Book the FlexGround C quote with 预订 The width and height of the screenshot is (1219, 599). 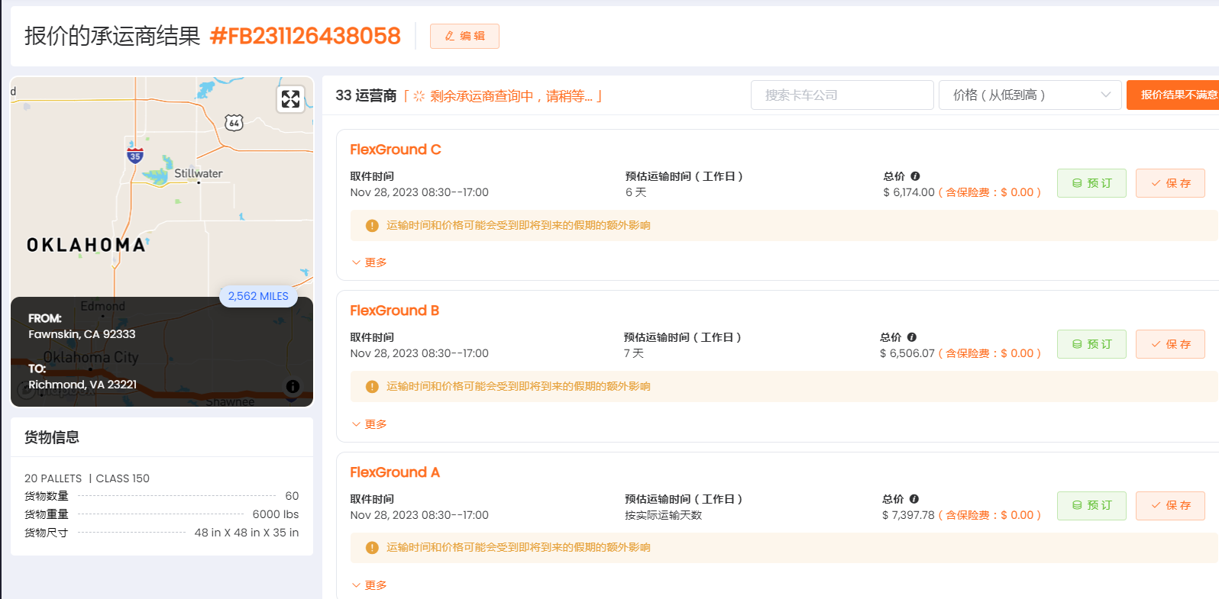coord(1091,183)
